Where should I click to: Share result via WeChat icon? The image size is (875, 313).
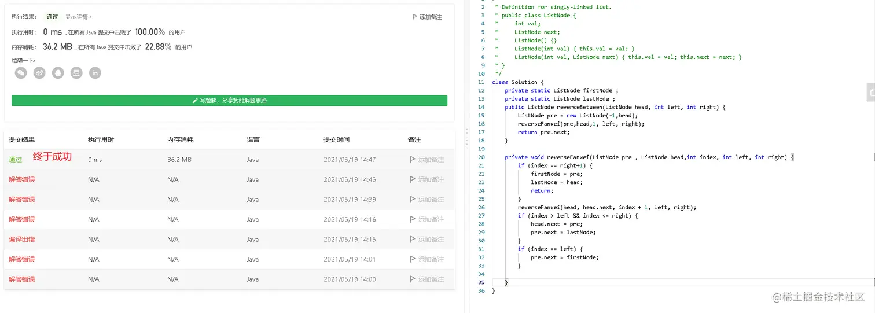(x=21, y=73)
